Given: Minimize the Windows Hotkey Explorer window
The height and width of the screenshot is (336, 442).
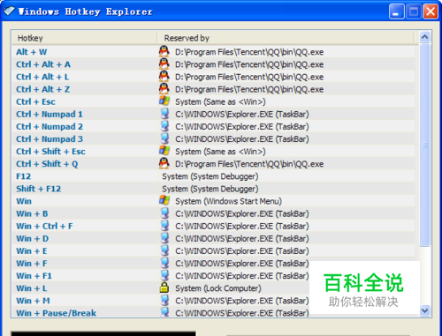Looking at the screenshot, I should [x=396, y=11].
